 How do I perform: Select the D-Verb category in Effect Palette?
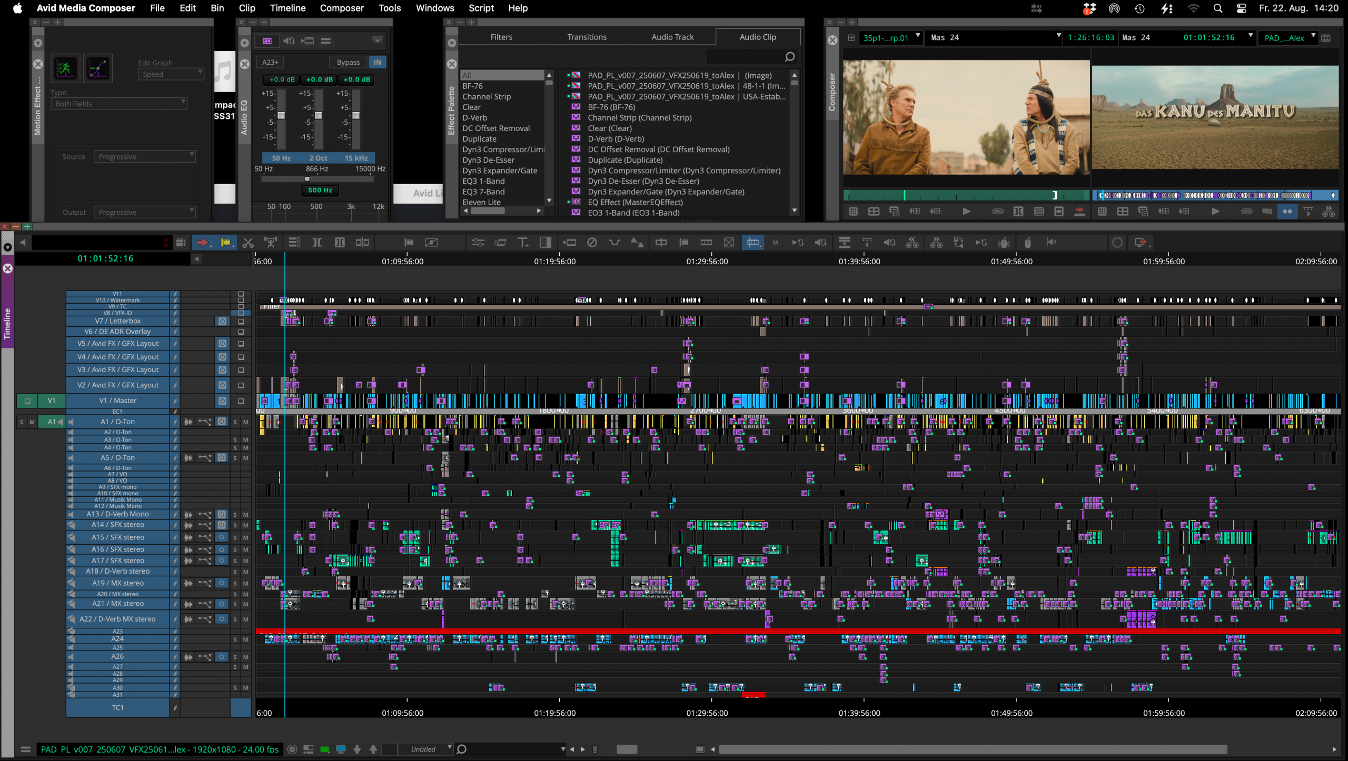point(474,118)
